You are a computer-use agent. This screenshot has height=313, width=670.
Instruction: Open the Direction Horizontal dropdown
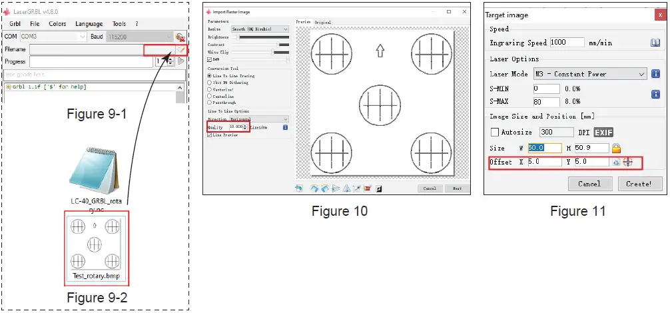(260, 119)
